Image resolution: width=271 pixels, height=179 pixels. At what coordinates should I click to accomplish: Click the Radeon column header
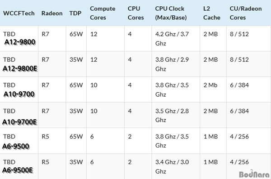[52, 13]
